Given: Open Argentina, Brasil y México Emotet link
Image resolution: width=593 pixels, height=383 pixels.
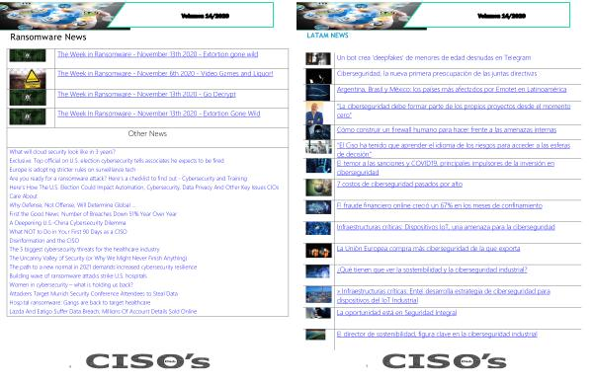Looking at the screenshot, I should point(452,90).
